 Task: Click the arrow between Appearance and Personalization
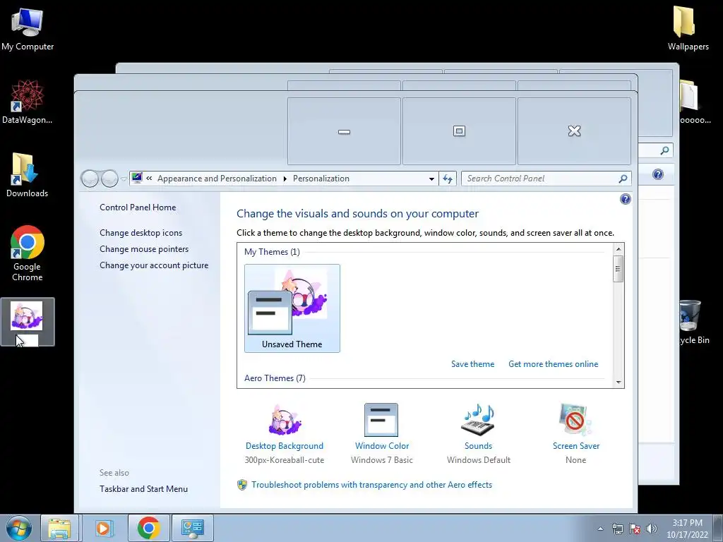tap(285, 179)
